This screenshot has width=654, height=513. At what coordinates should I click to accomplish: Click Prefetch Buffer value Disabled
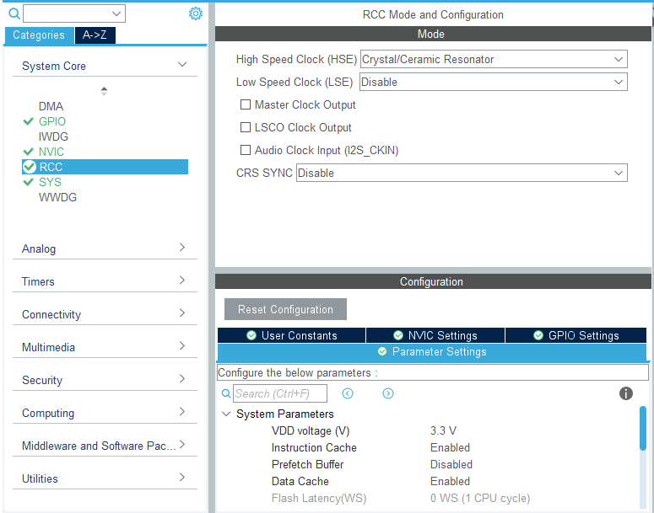click(x=451, y=464)
